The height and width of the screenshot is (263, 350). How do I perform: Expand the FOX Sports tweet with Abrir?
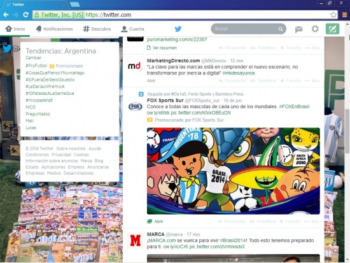(x=155, y=222)
